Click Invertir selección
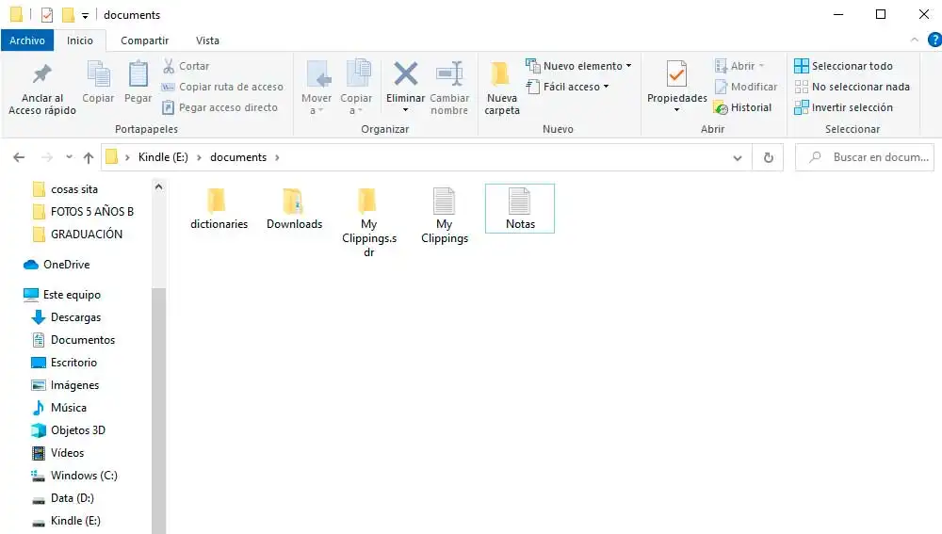Screen dimensions: 942x534 [x=843, y=107]
